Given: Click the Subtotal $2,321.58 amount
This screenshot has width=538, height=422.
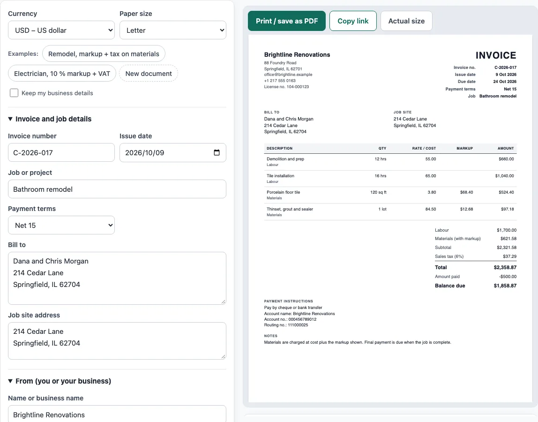Looking at the screenshot, I should point(507,248).
